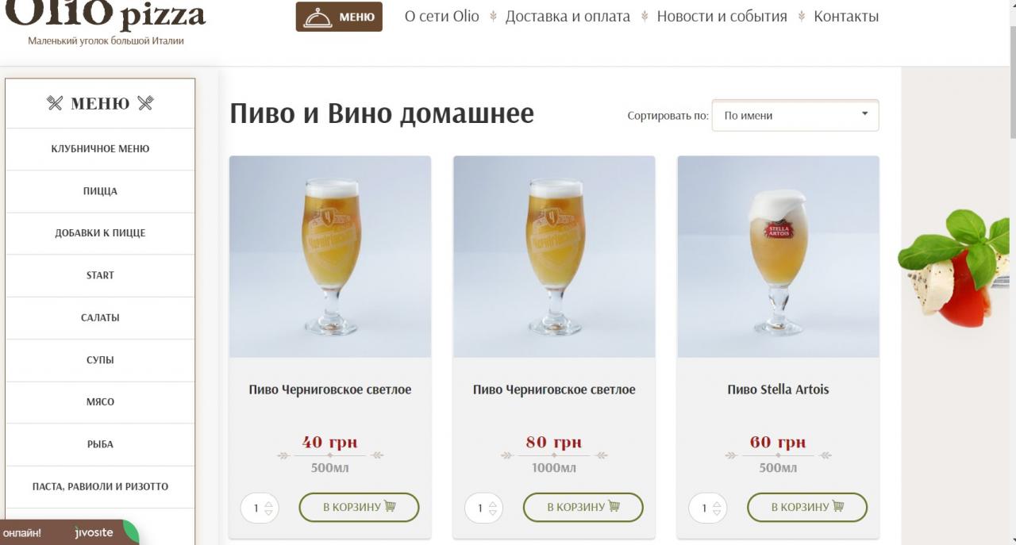Open the Доставка и оплата page

568,17
